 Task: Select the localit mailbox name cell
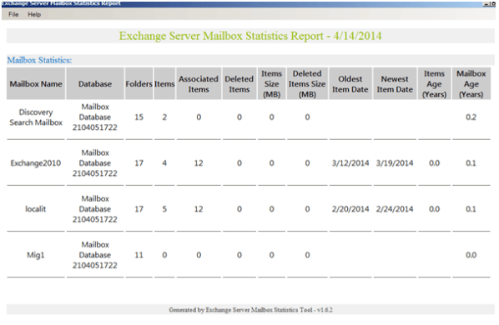coord(36,209)
